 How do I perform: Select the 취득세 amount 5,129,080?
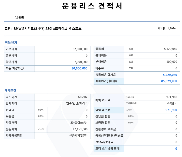[169, 49]
